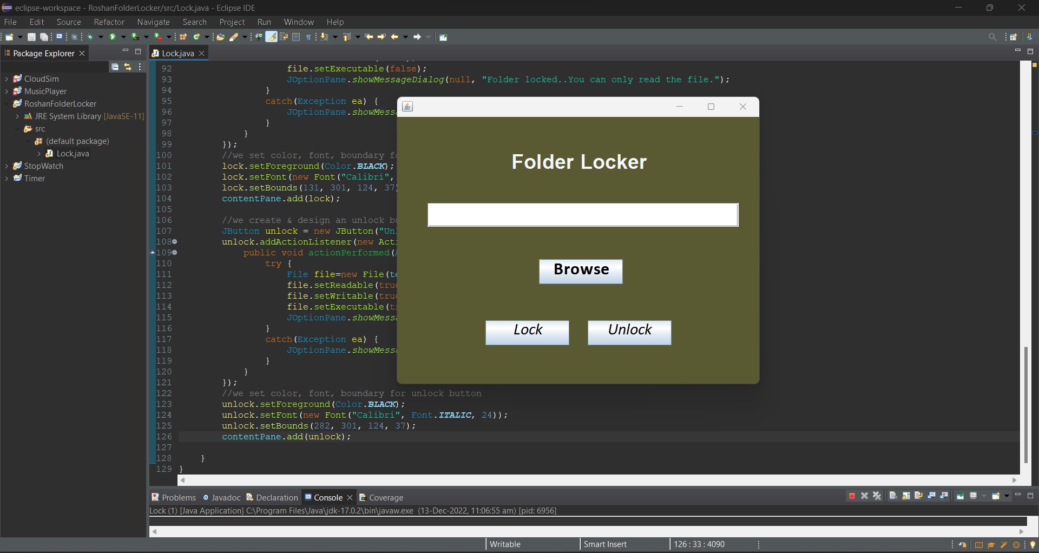The image size is (1039, 553).
Task: Expand the StopWatch project
Action: tap(6, 166)
